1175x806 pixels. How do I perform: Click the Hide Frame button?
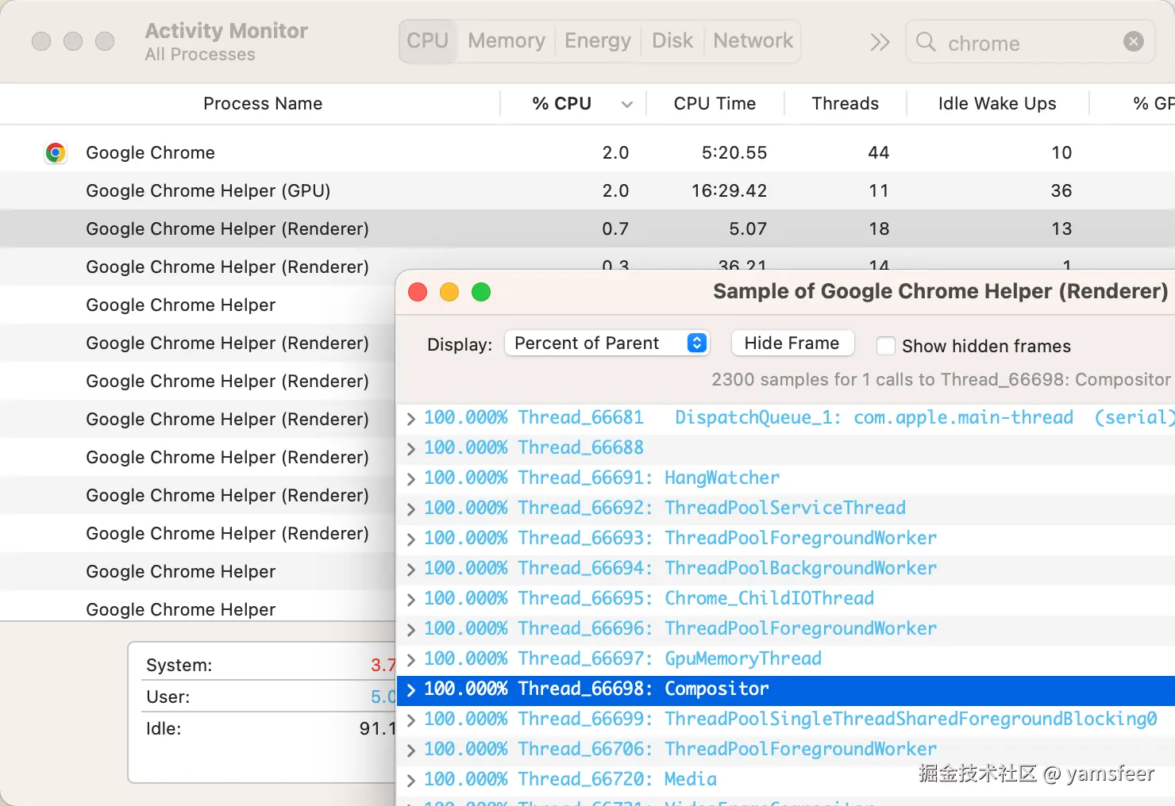tap(792, 343)
